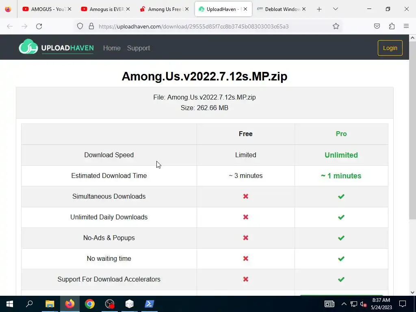
Task: Click the red X for No-Ads & Popups
Action: tap(246, 238)
